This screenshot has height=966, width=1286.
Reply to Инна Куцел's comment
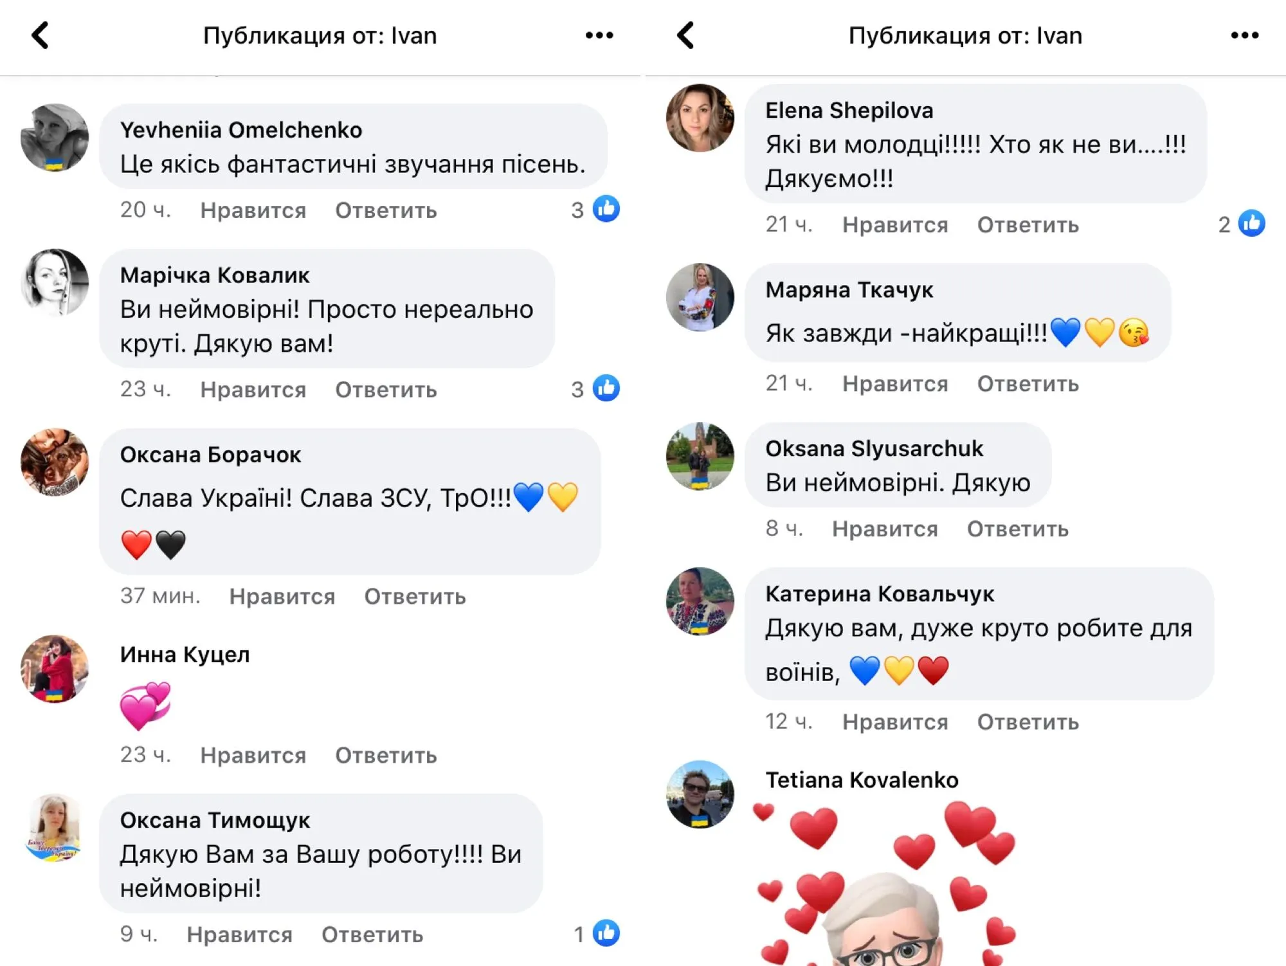tap(386, 755)
